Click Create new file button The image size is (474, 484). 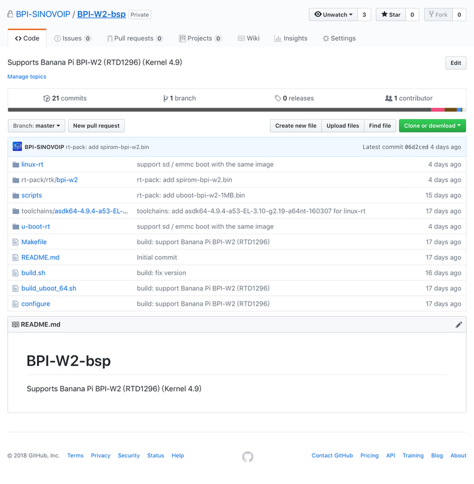click(x=296, y=126)
